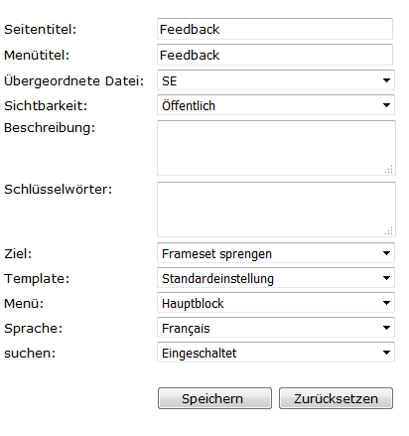Viewport: 409px width, 436px height.
Task: Click inside the Schlüsselwörter text area
Action: [x=276, y=210]
